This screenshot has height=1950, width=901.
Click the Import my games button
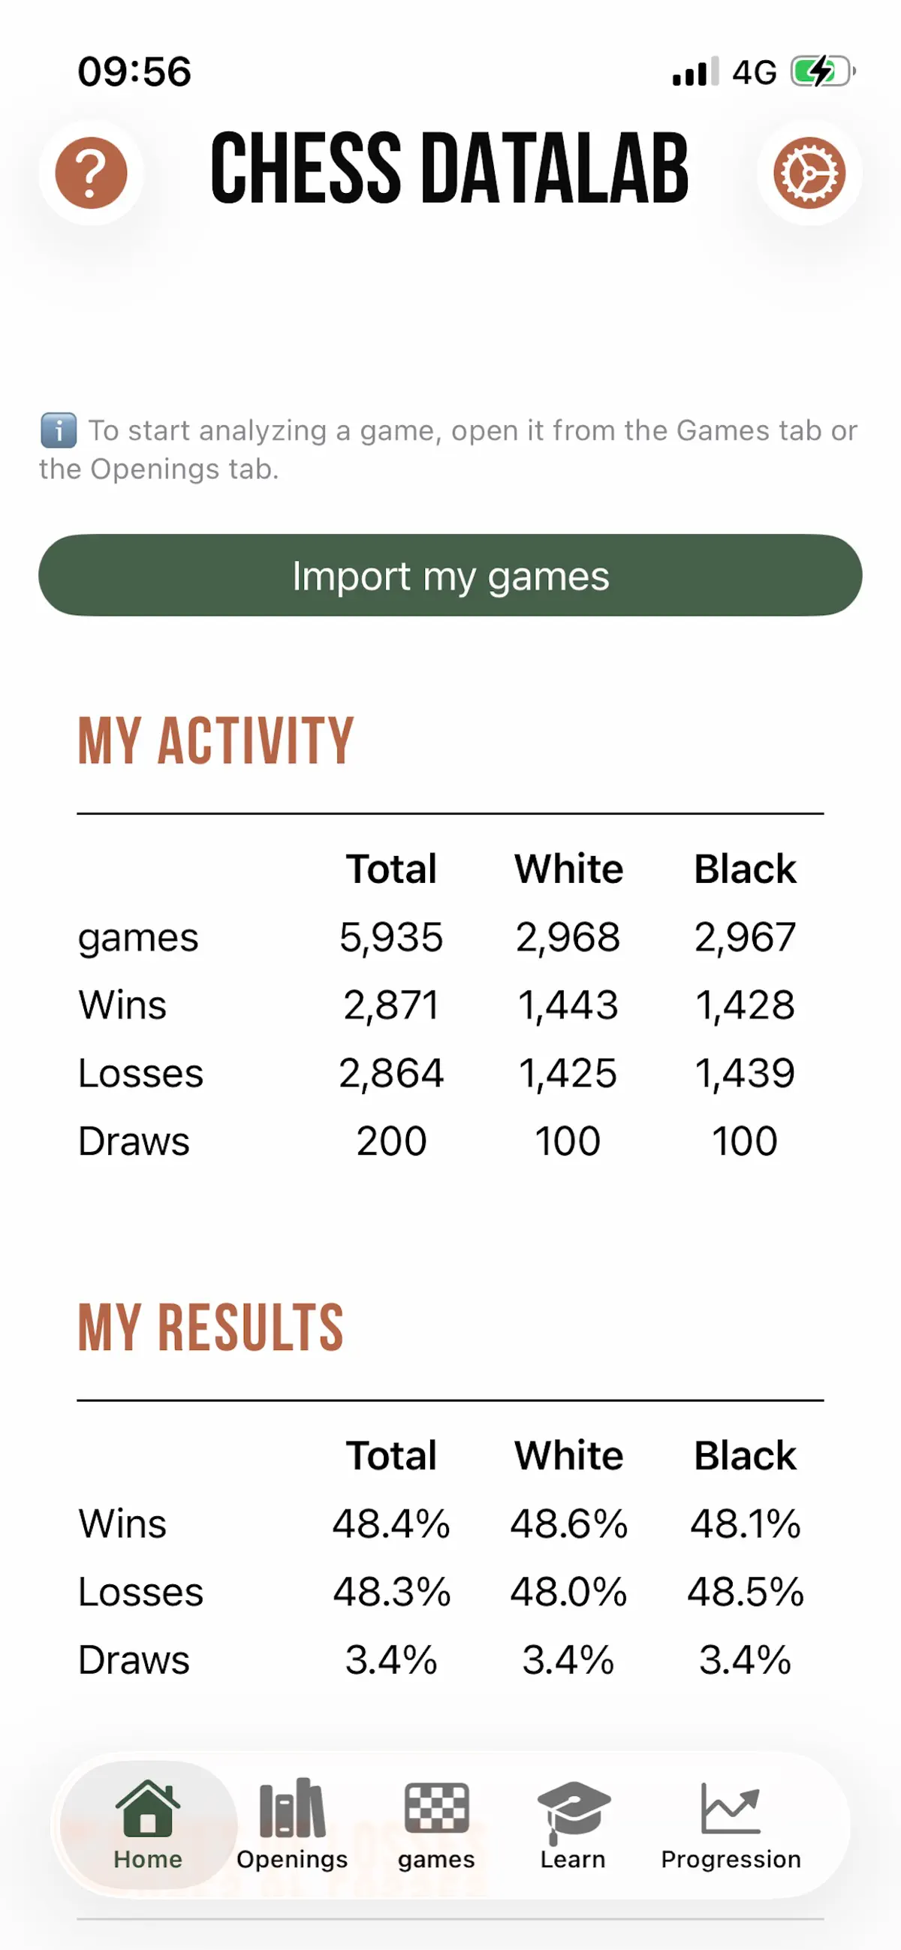pos(450,575)
